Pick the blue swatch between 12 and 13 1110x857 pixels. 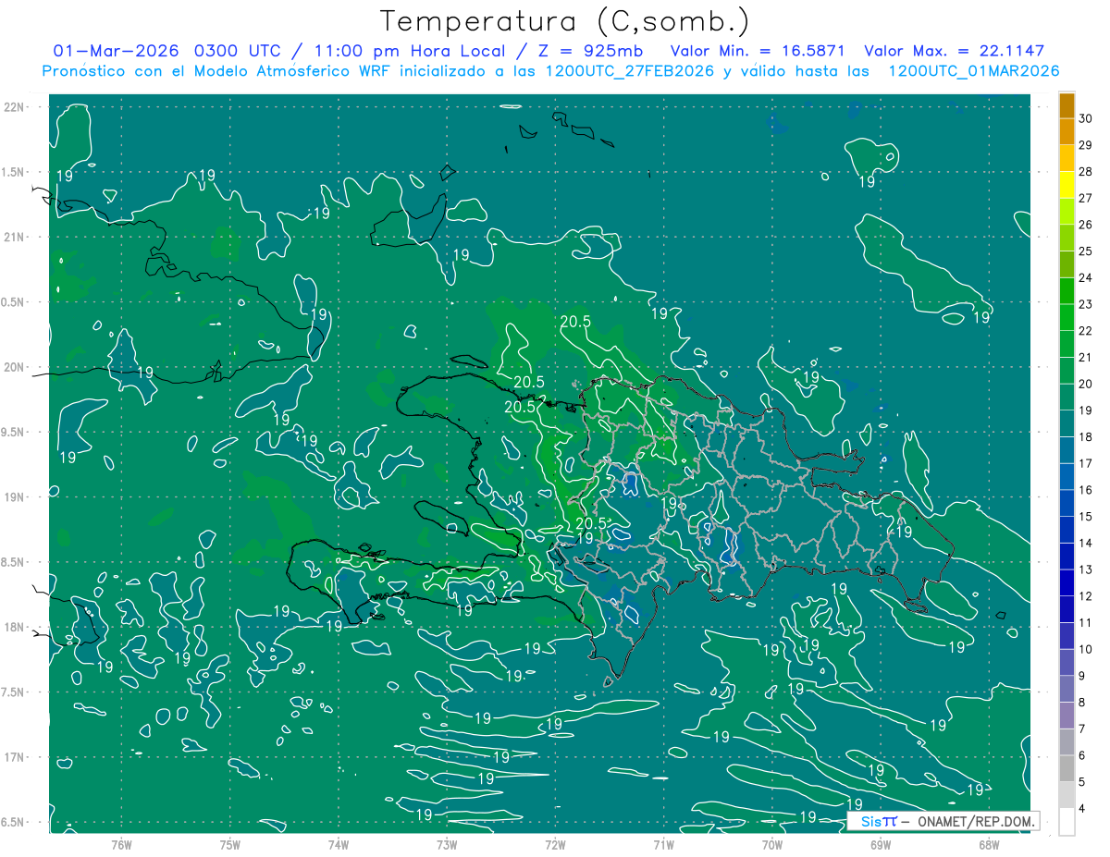point(1067,583)
